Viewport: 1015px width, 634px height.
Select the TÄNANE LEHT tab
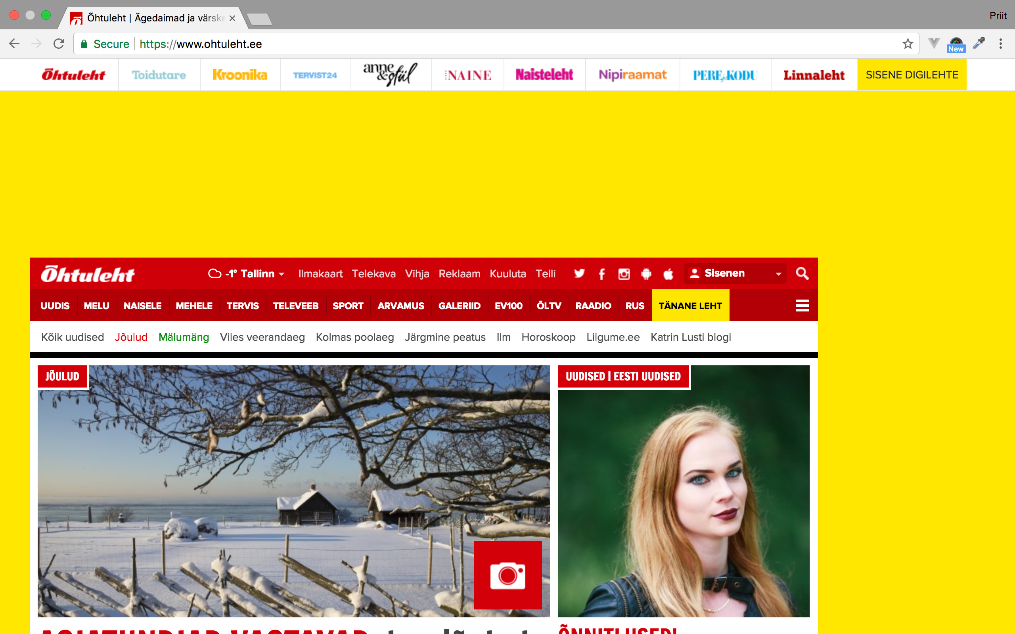click(690, 306)
